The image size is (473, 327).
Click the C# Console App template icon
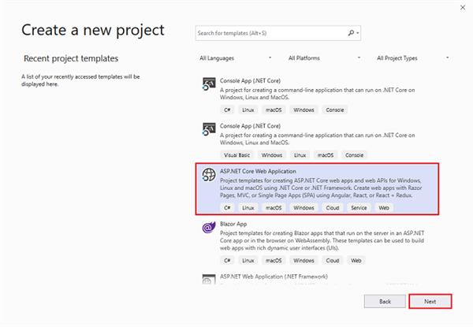(209, 84)
